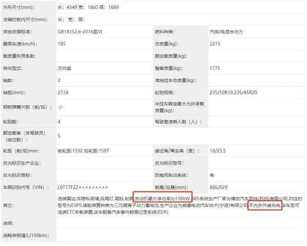
Task: Click the wheelbase value 2734
Action: click(x=63, y=93)
